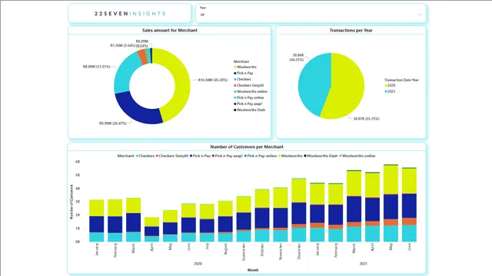Click the orange Checkers Sixty60 donut slice
492x276 pixels.
pyautogui.click(x=142, y=57)
